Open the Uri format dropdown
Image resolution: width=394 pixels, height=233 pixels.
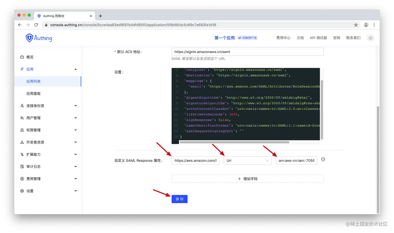[248, 161]
